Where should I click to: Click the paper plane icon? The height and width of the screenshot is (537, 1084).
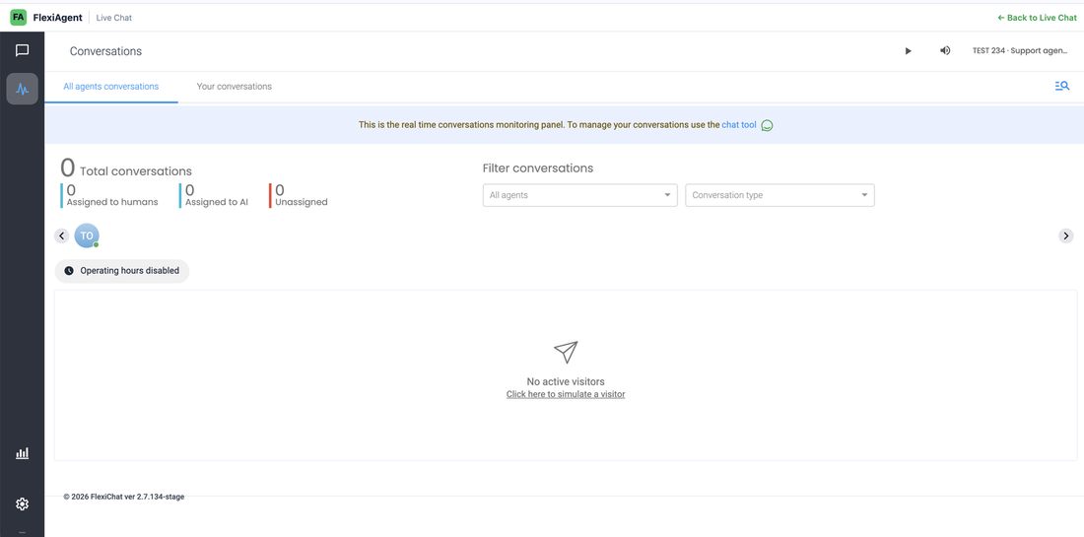(566, 352)
